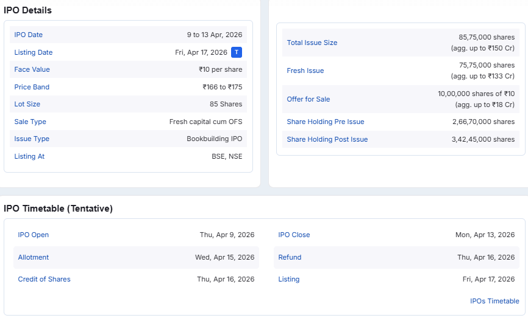This screenshot has width=528, height=318.
Task: Open the Price Band label link
Action: click(32, 87)
